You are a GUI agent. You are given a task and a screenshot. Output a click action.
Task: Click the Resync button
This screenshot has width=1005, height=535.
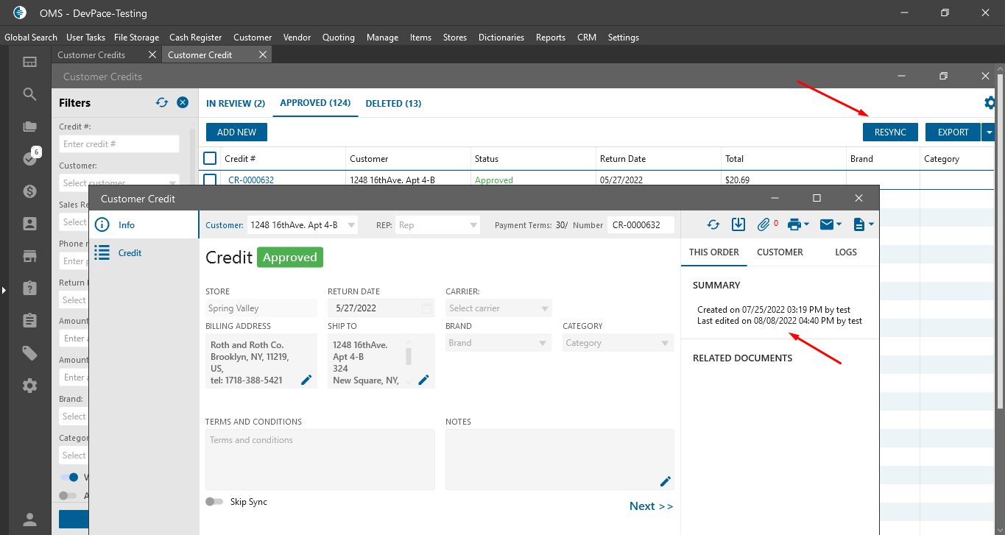[x=890, y=132]
